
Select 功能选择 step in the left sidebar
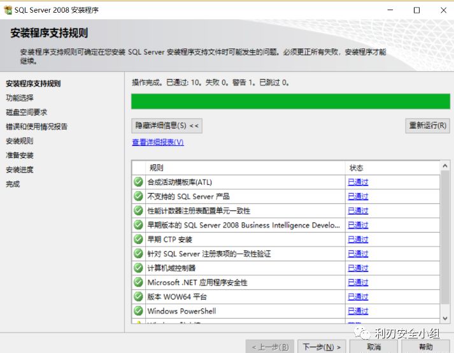click(x=20, y=97)
